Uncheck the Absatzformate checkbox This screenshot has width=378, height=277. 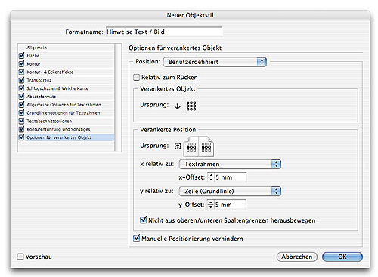click(22, 97)
